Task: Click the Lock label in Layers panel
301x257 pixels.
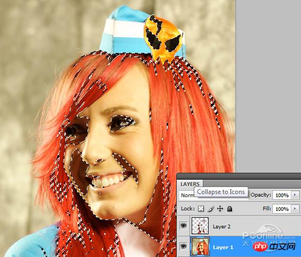Action: (x=188, y=208)
